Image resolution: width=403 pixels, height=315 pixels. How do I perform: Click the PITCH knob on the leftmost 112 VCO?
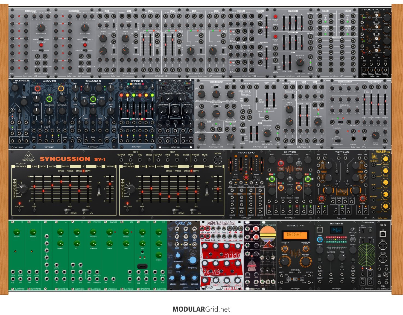pyautogui.click(x=103, y=51)
